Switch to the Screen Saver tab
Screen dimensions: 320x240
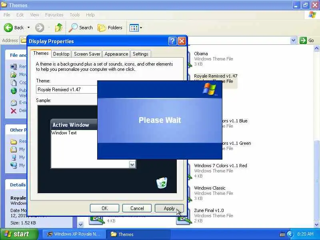(x=87, y=54)
